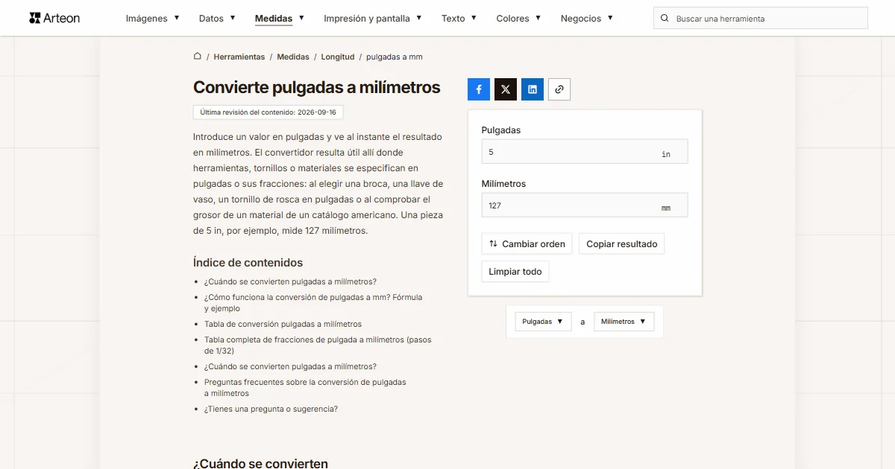This screenshot has width=895, height=469.
Task: Open the Colores menu
Action: 519,18
